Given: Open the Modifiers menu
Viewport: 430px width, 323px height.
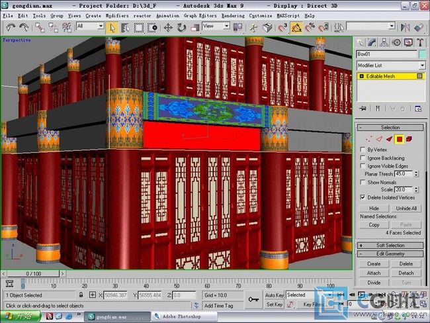Looking at the screenshot, I should pos(117,16).
